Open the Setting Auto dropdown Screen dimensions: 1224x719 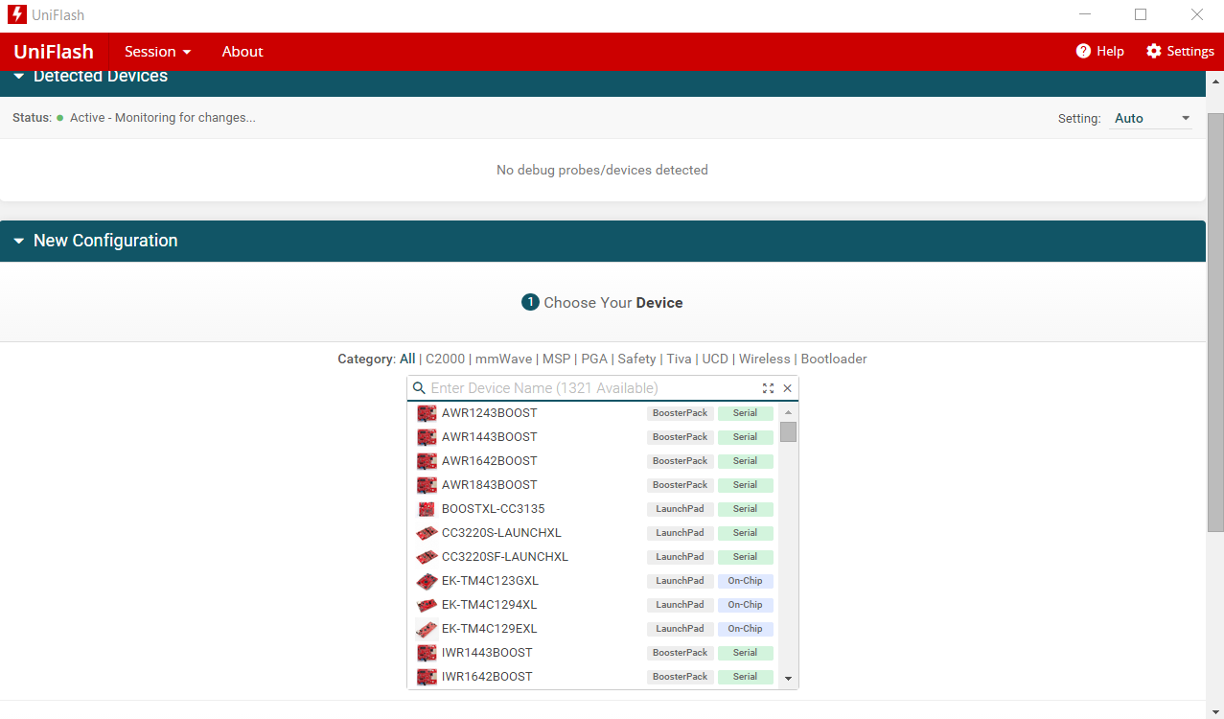click(1151, 118)
